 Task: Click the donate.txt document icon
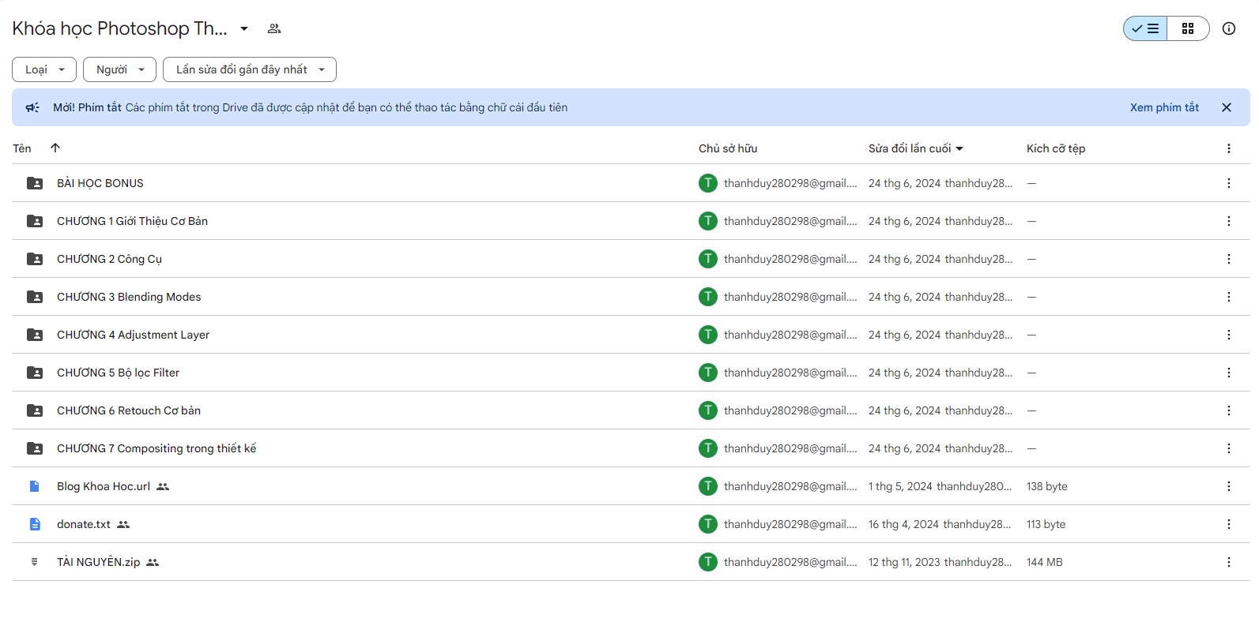tap(35, 524)
